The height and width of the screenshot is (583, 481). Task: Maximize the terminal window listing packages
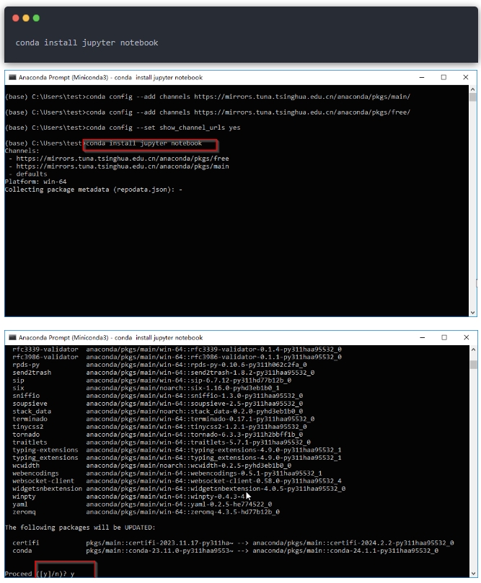[x=444, y=337]
